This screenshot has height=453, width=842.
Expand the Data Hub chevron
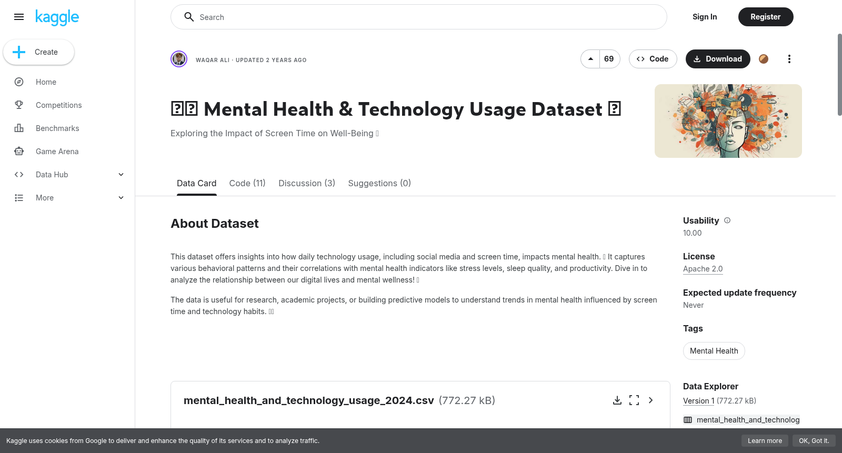pyautogui.click(x=121, y=175)
